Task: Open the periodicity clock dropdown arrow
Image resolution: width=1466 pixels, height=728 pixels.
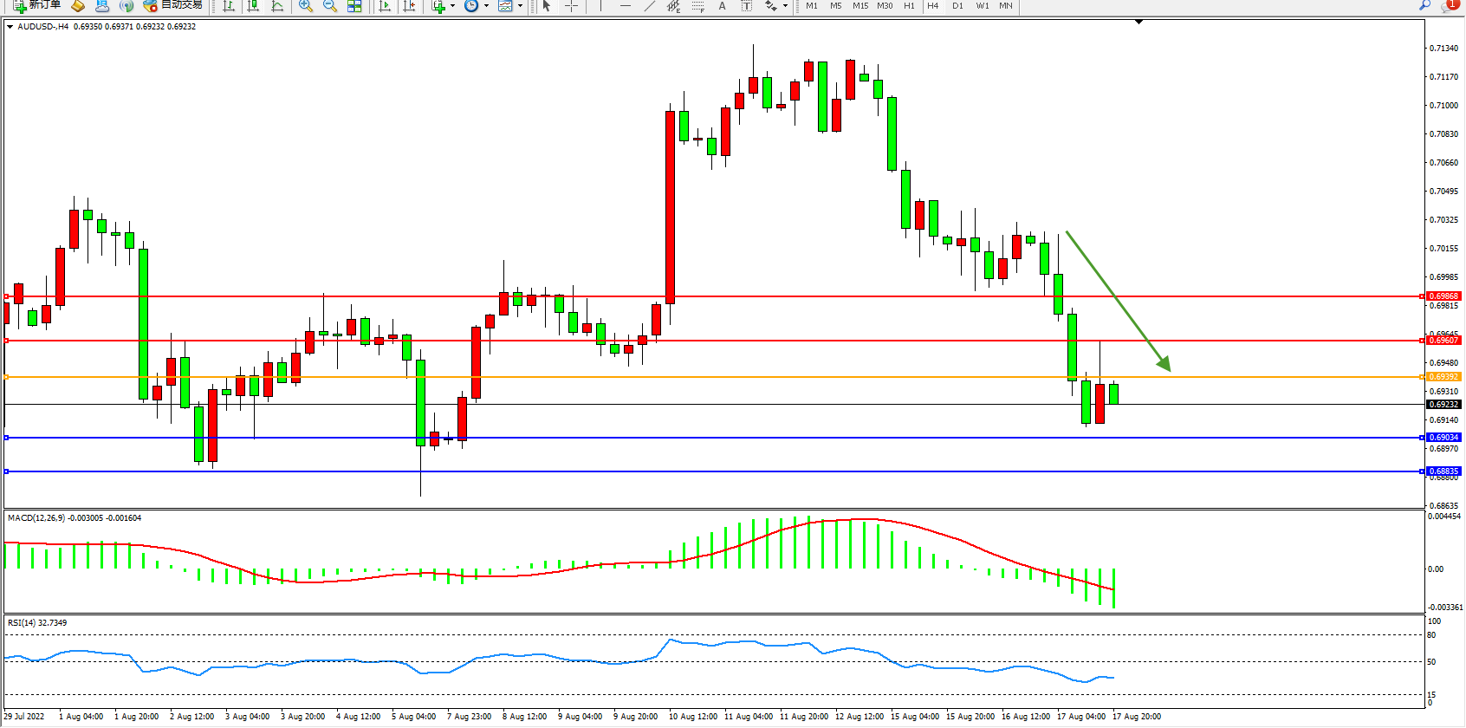Action: pyautogui.click(x=486, y=6)
